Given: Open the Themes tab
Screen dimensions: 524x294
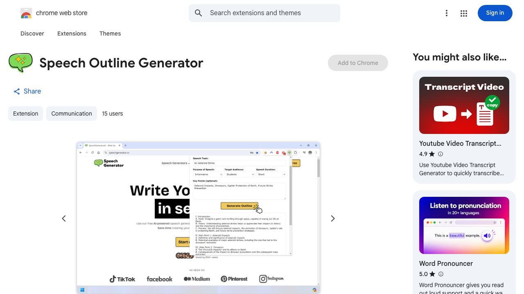Looking at the screenshot, I should tap(110, 33).
